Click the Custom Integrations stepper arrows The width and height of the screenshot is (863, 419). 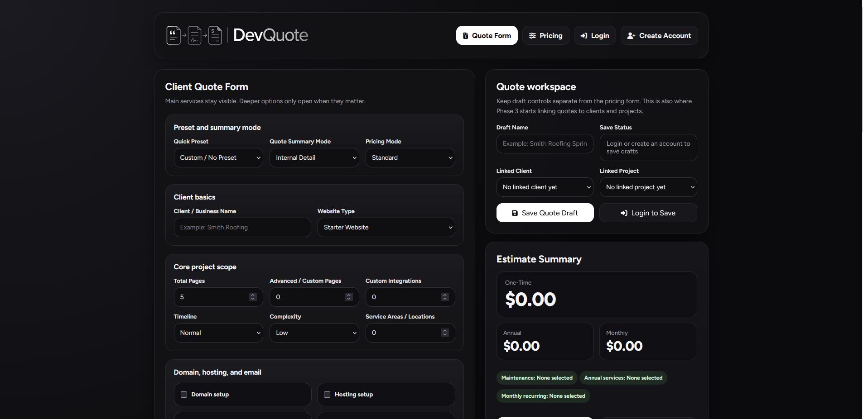coord(444,297)
